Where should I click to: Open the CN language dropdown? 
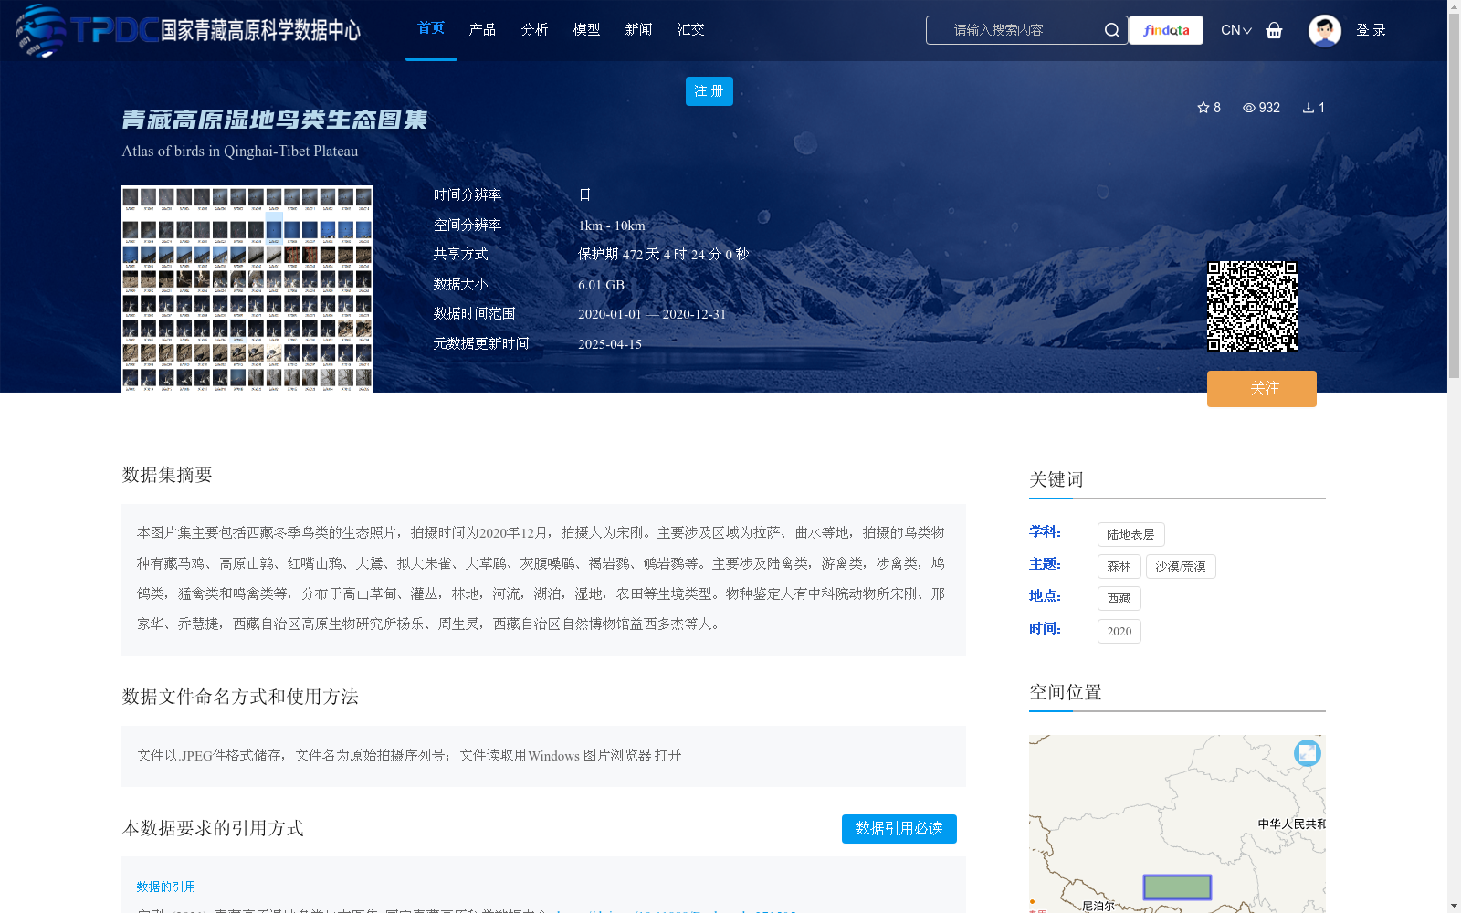point(1235,29)
